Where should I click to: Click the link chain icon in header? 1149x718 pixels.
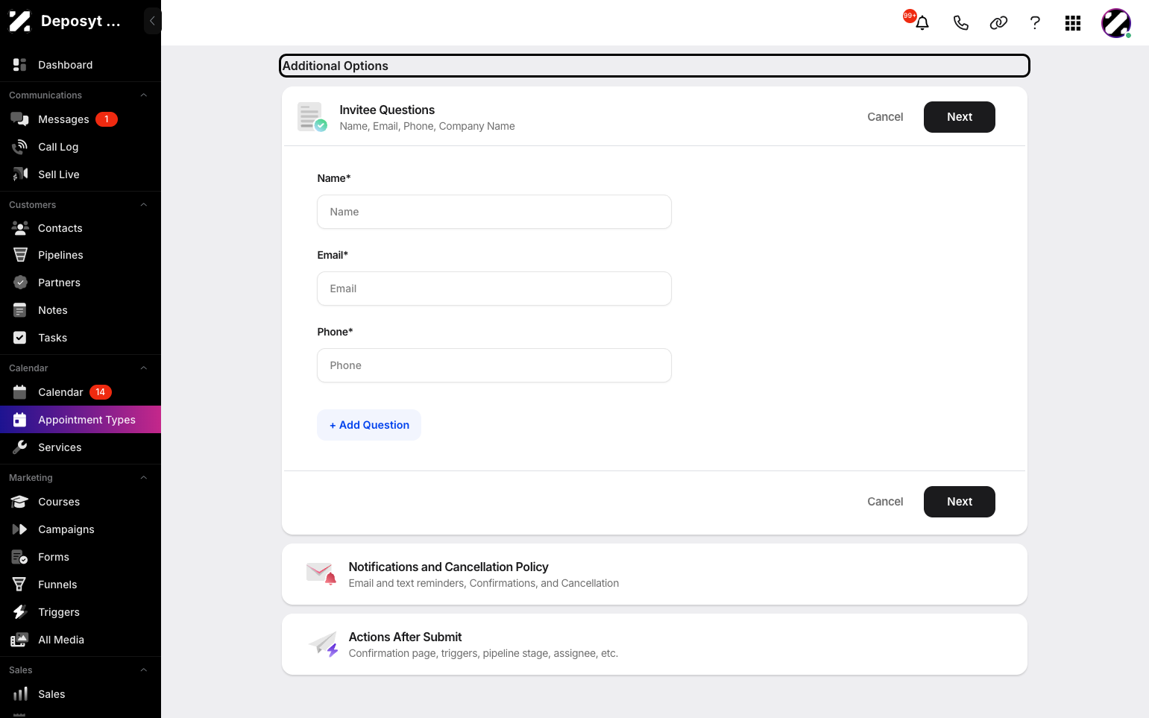998,23
